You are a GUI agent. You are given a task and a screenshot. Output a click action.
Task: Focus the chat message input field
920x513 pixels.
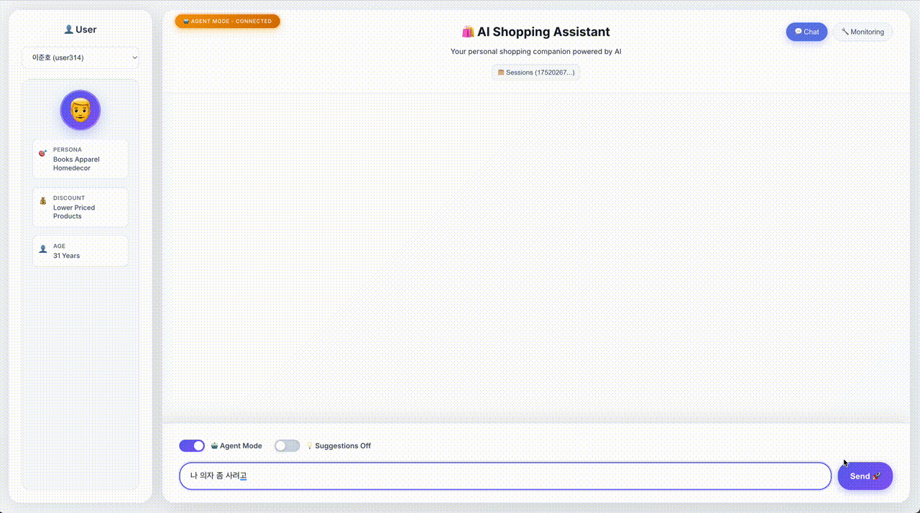coord(505,476)
